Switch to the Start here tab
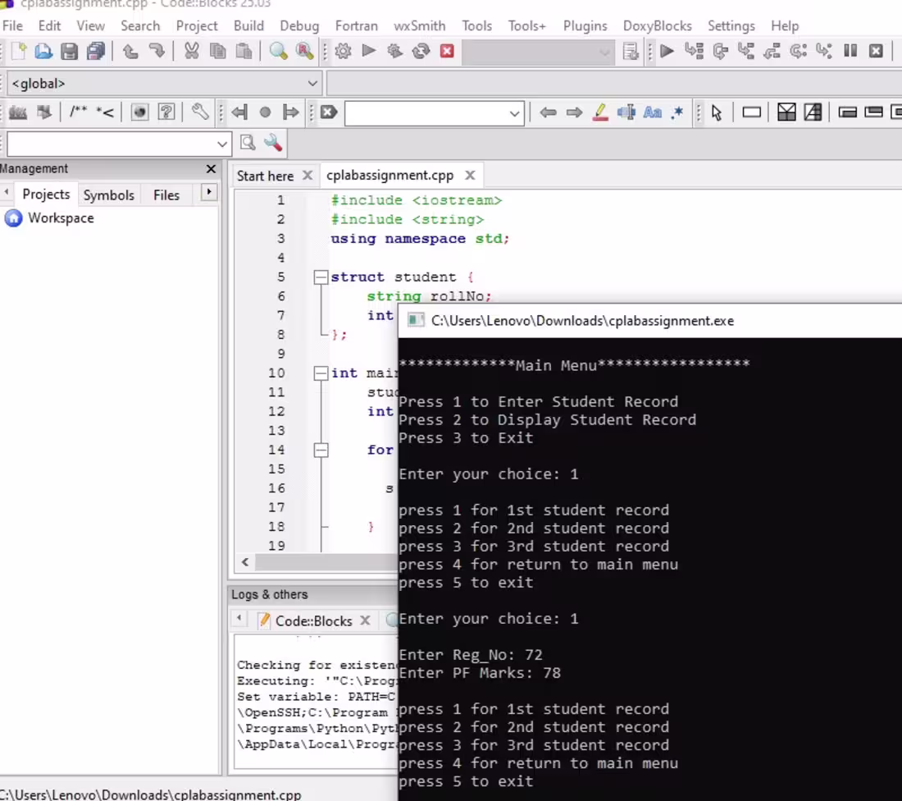This screenshot has width=902, height=801. (265, 176)
